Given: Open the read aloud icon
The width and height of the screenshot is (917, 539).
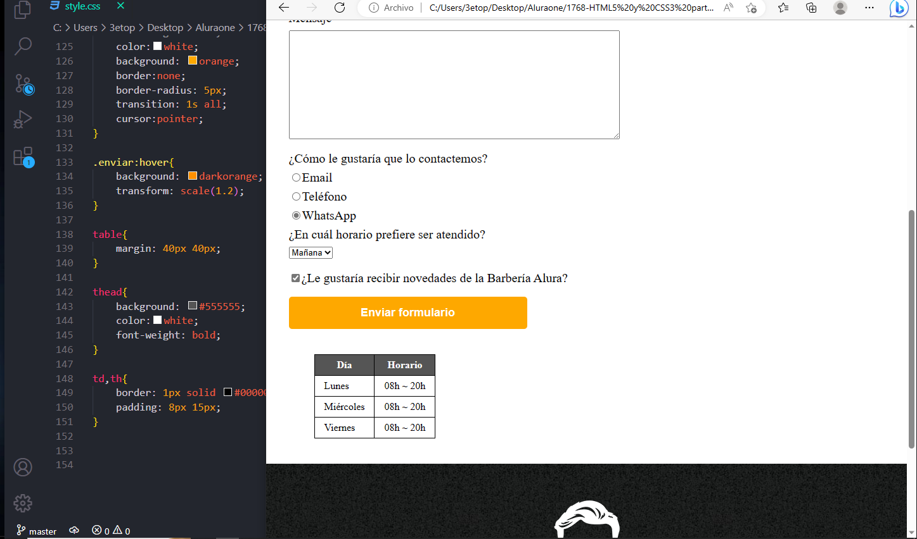Looking at the screenshot, I should click(x=728, y=8).
